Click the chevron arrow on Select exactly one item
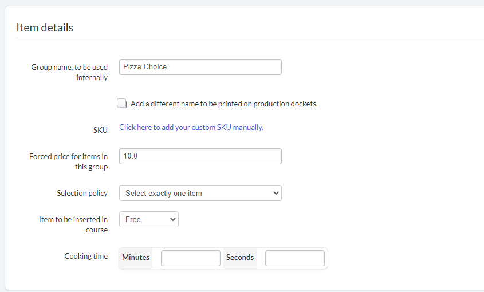 pyautogui.click(x=276, y=194)
